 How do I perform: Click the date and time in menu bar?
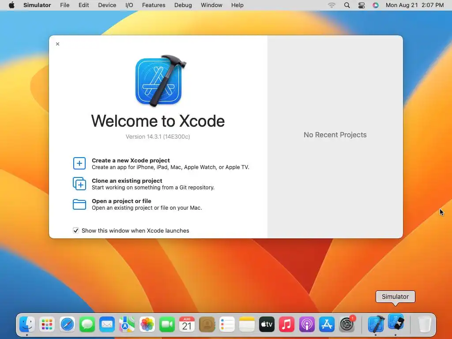414,5
